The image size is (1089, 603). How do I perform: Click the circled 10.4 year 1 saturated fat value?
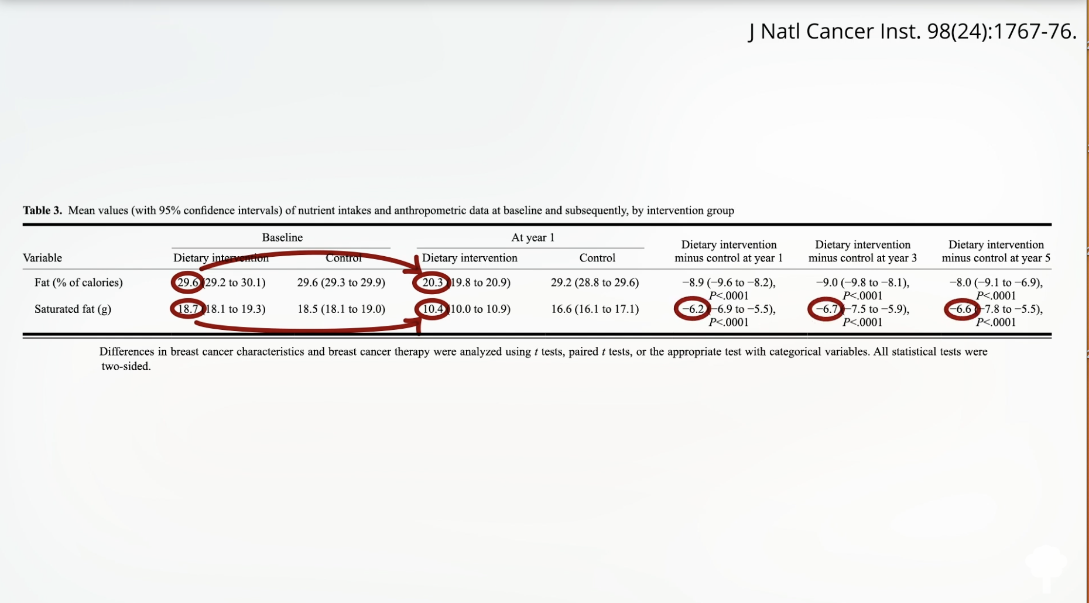[433, 309]
